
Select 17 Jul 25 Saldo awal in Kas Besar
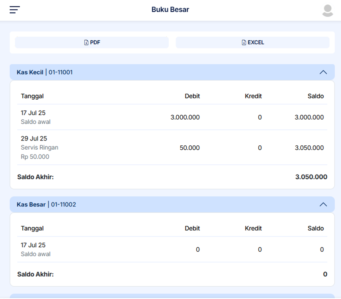click(x=36, y=249)
